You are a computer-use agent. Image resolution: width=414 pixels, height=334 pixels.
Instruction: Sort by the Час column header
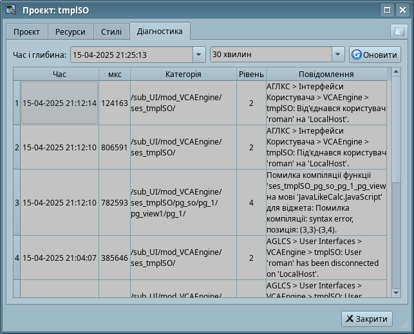pos(59,75)
